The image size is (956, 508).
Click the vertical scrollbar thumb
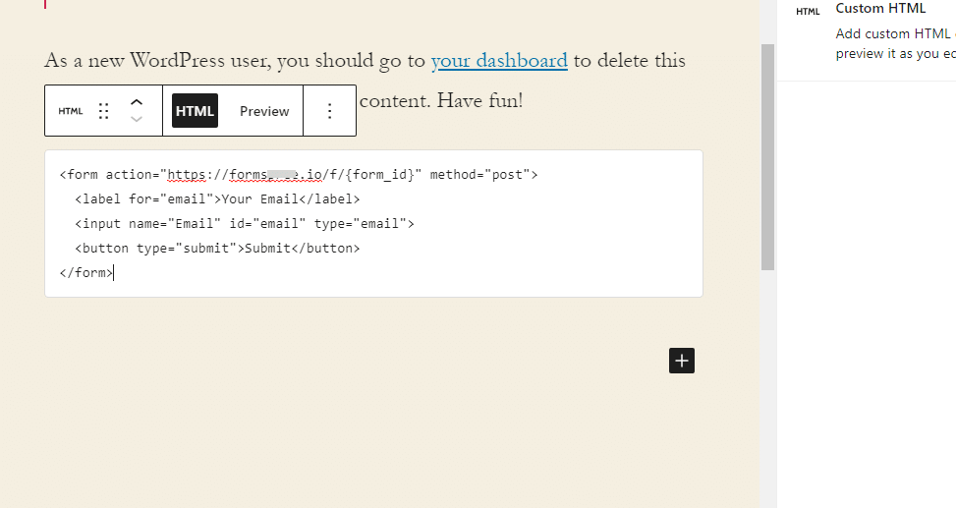767,157
